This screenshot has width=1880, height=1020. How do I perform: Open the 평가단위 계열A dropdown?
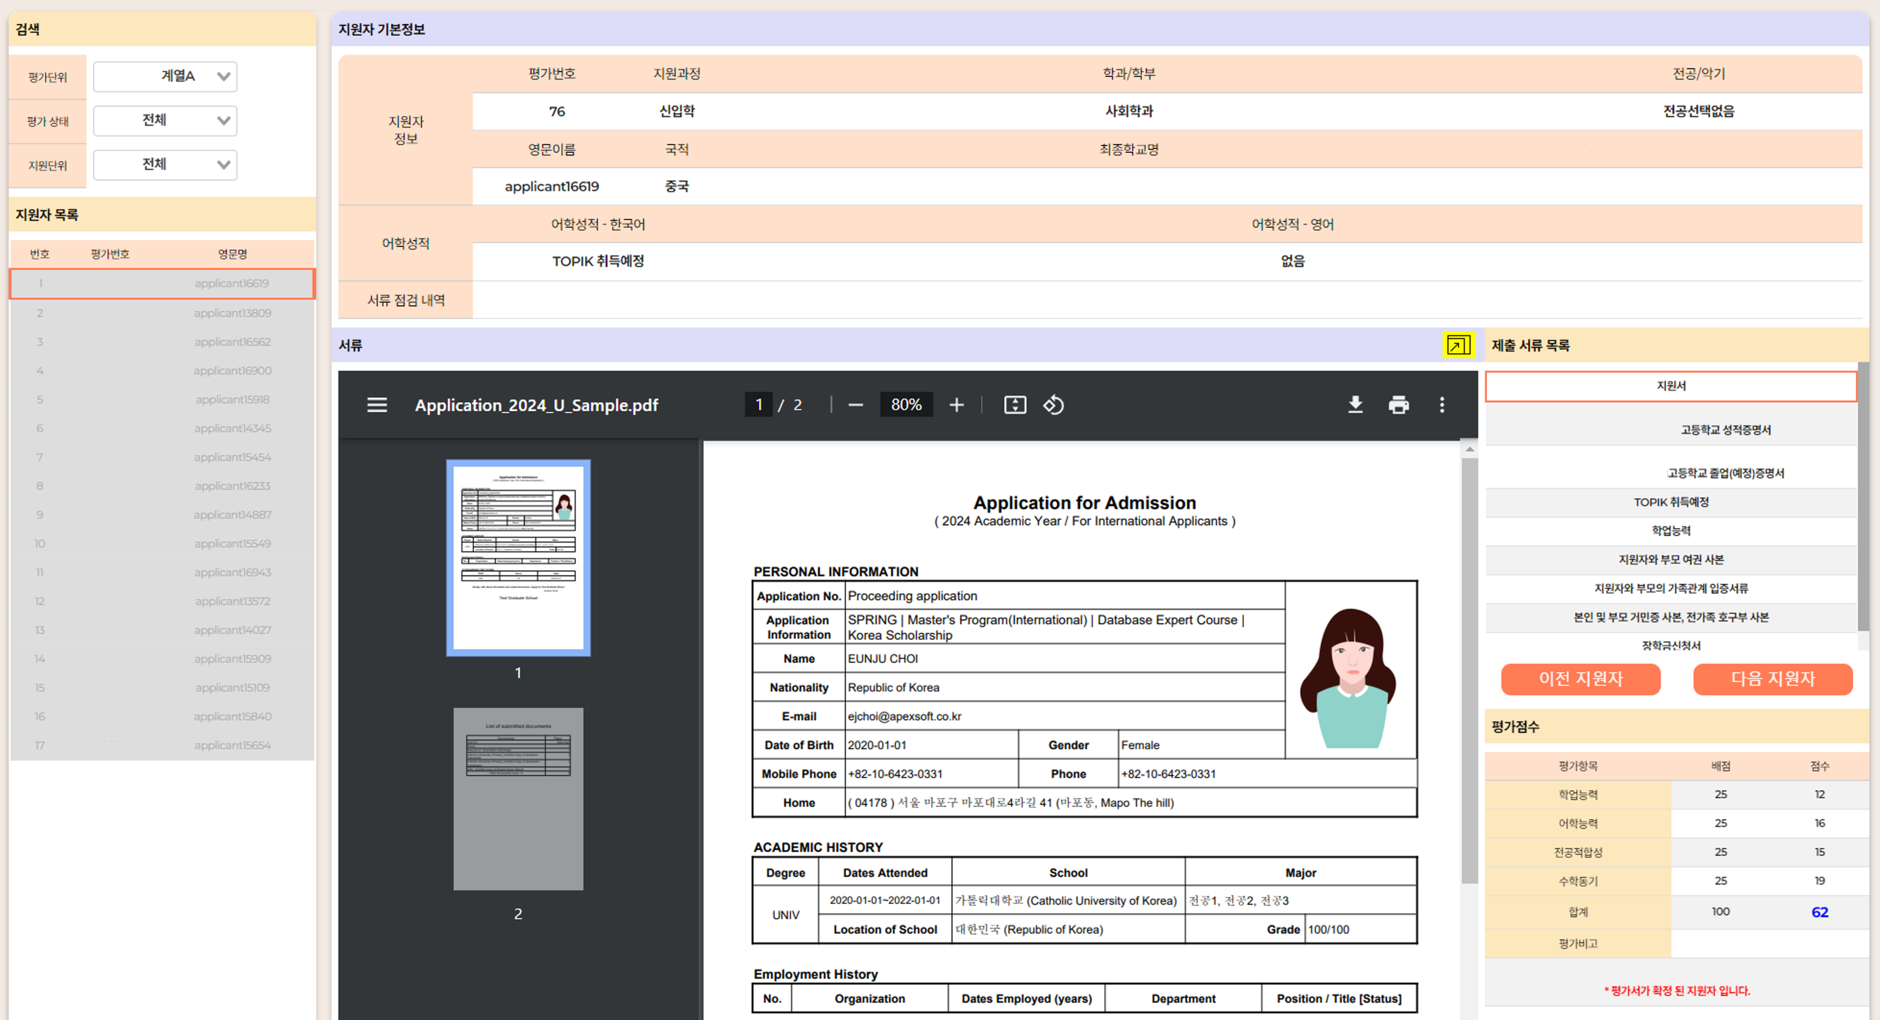pyautogui.click(x=165, y=77)
